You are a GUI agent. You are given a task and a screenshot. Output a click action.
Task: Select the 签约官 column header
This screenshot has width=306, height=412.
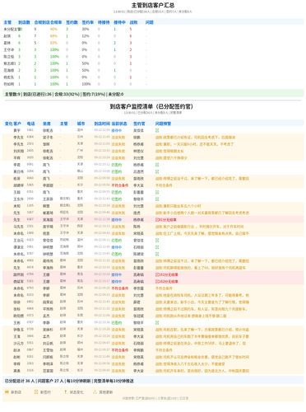tap(139, 124)
